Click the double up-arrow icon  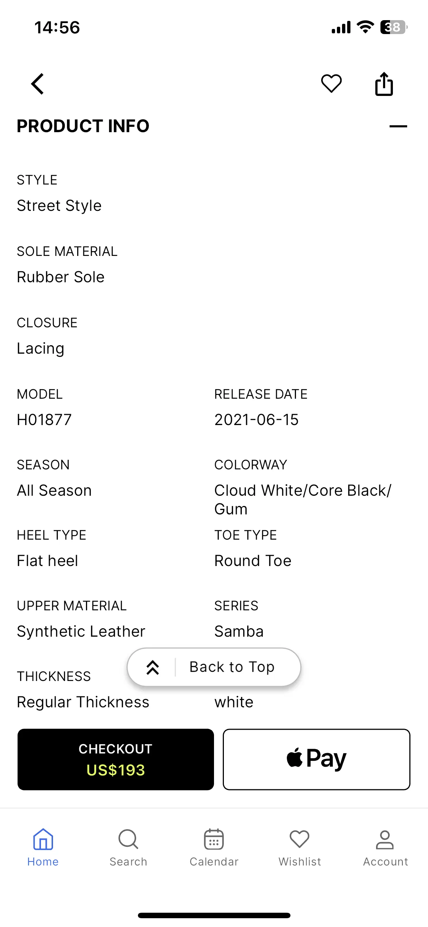pyautogui.click(x=153, y=667)
